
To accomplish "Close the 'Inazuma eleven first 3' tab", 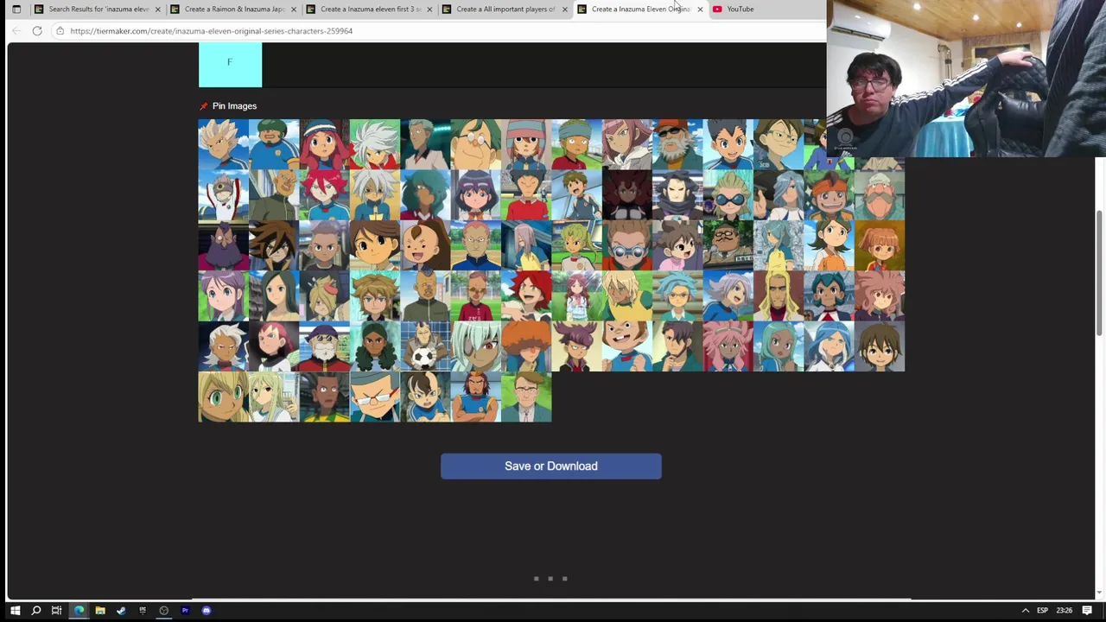I will click(429, 9).
